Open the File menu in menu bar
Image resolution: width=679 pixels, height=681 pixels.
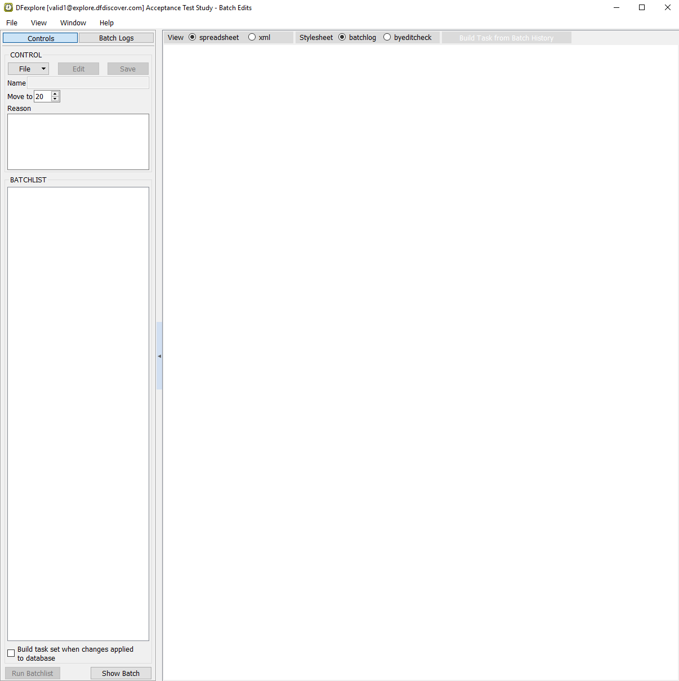(12, 23)
